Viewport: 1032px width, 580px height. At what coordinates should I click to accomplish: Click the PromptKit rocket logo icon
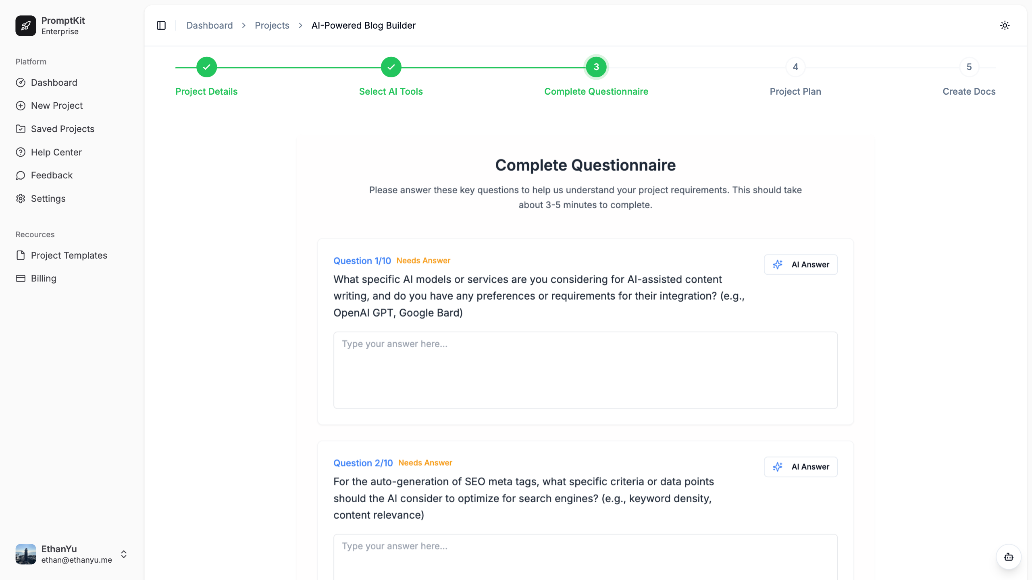tap(26, 26)
